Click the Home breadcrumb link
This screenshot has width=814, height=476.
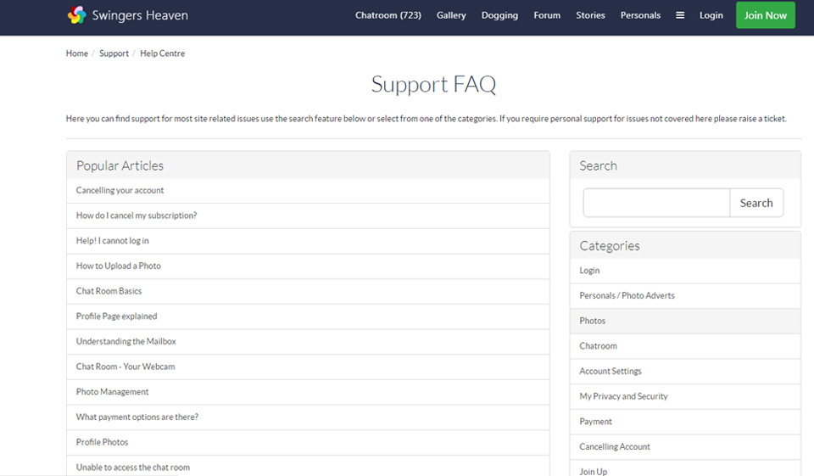[77, 53]
